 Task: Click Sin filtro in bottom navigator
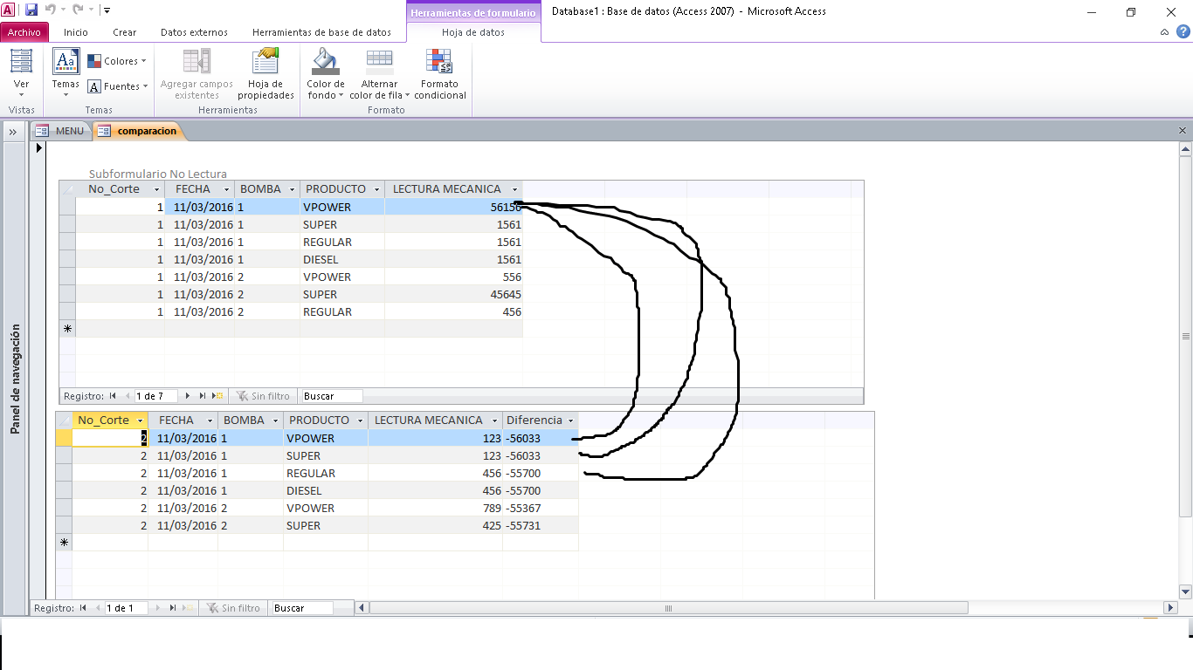tap(233, 608)
